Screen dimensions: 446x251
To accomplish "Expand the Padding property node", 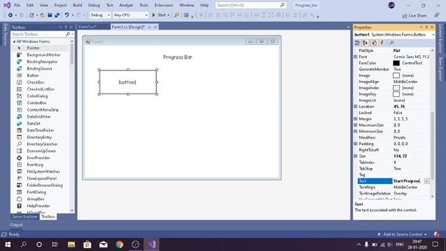I will (x=355, y=144).
